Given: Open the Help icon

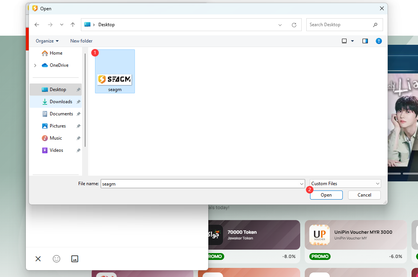Looking at the screenshot, I should coord(378,41).
